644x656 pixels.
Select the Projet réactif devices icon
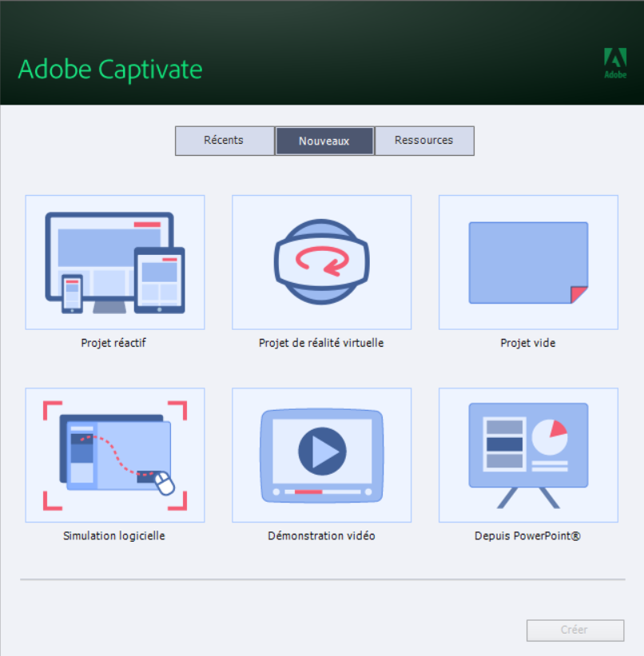115,262
